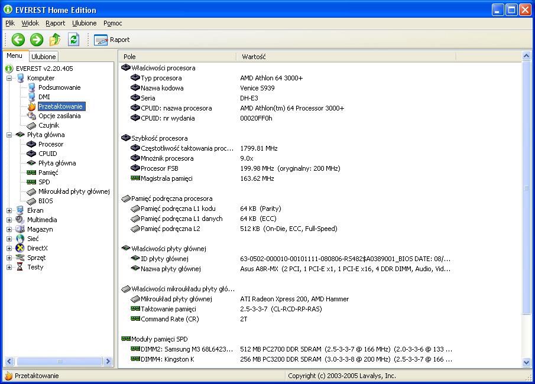Click the Sprzęt hardware icon

pyautogui.click(x=20, y=258)
